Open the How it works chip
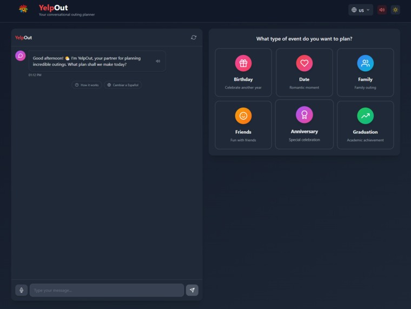 click(x=87, y=85)
